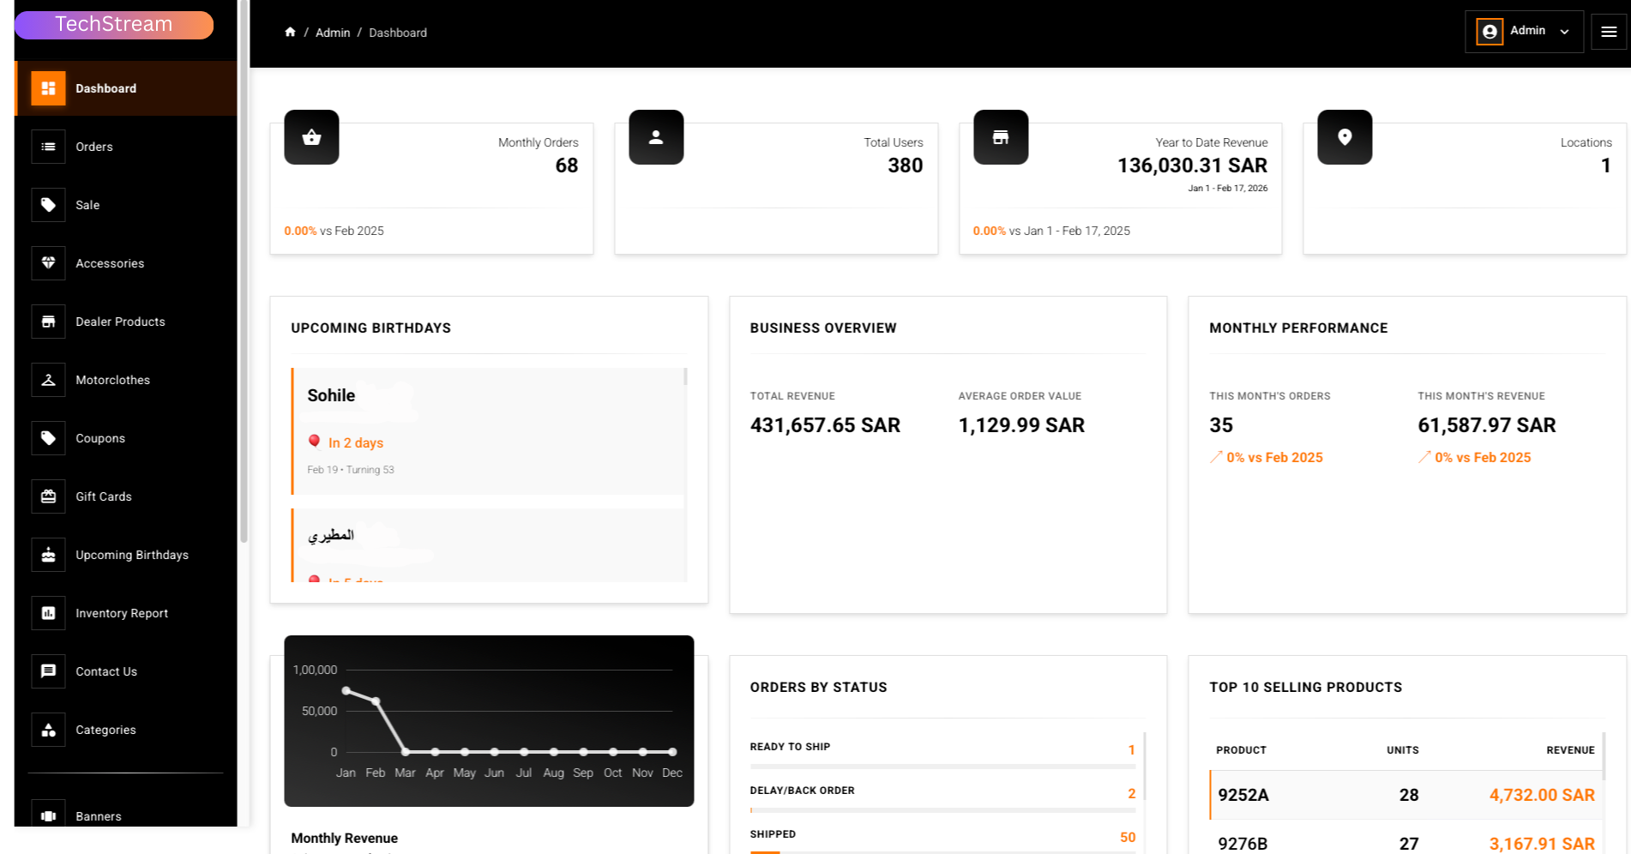Click the Accessories gift icon

pyautogui.click(x=48, y=263)
